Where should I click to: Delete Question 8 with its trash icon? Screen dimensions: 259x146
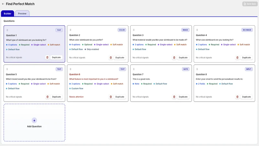coord(237,97)
